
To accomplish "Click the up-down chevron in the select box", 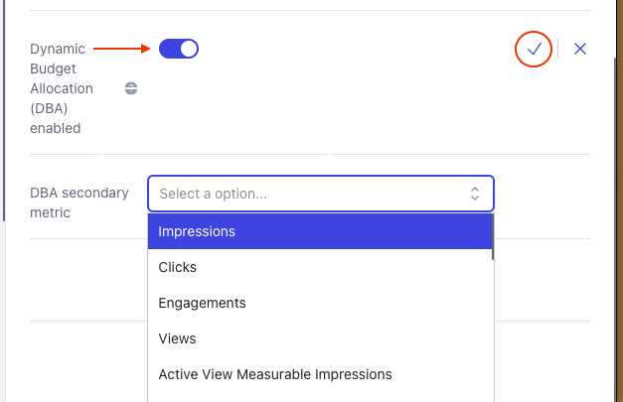I will (x=475, y=194).
